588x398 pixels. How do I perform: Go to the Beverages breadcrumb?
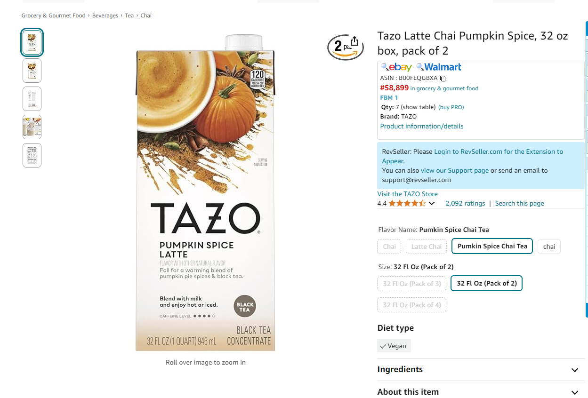105,16
